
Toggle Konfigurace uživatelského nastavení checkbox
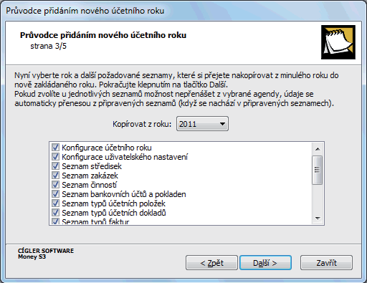(x=55, y=157)
